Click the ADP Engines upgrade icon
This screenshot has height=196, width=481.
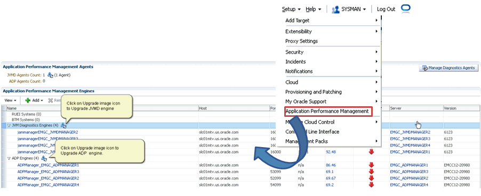tap(44, 158)
